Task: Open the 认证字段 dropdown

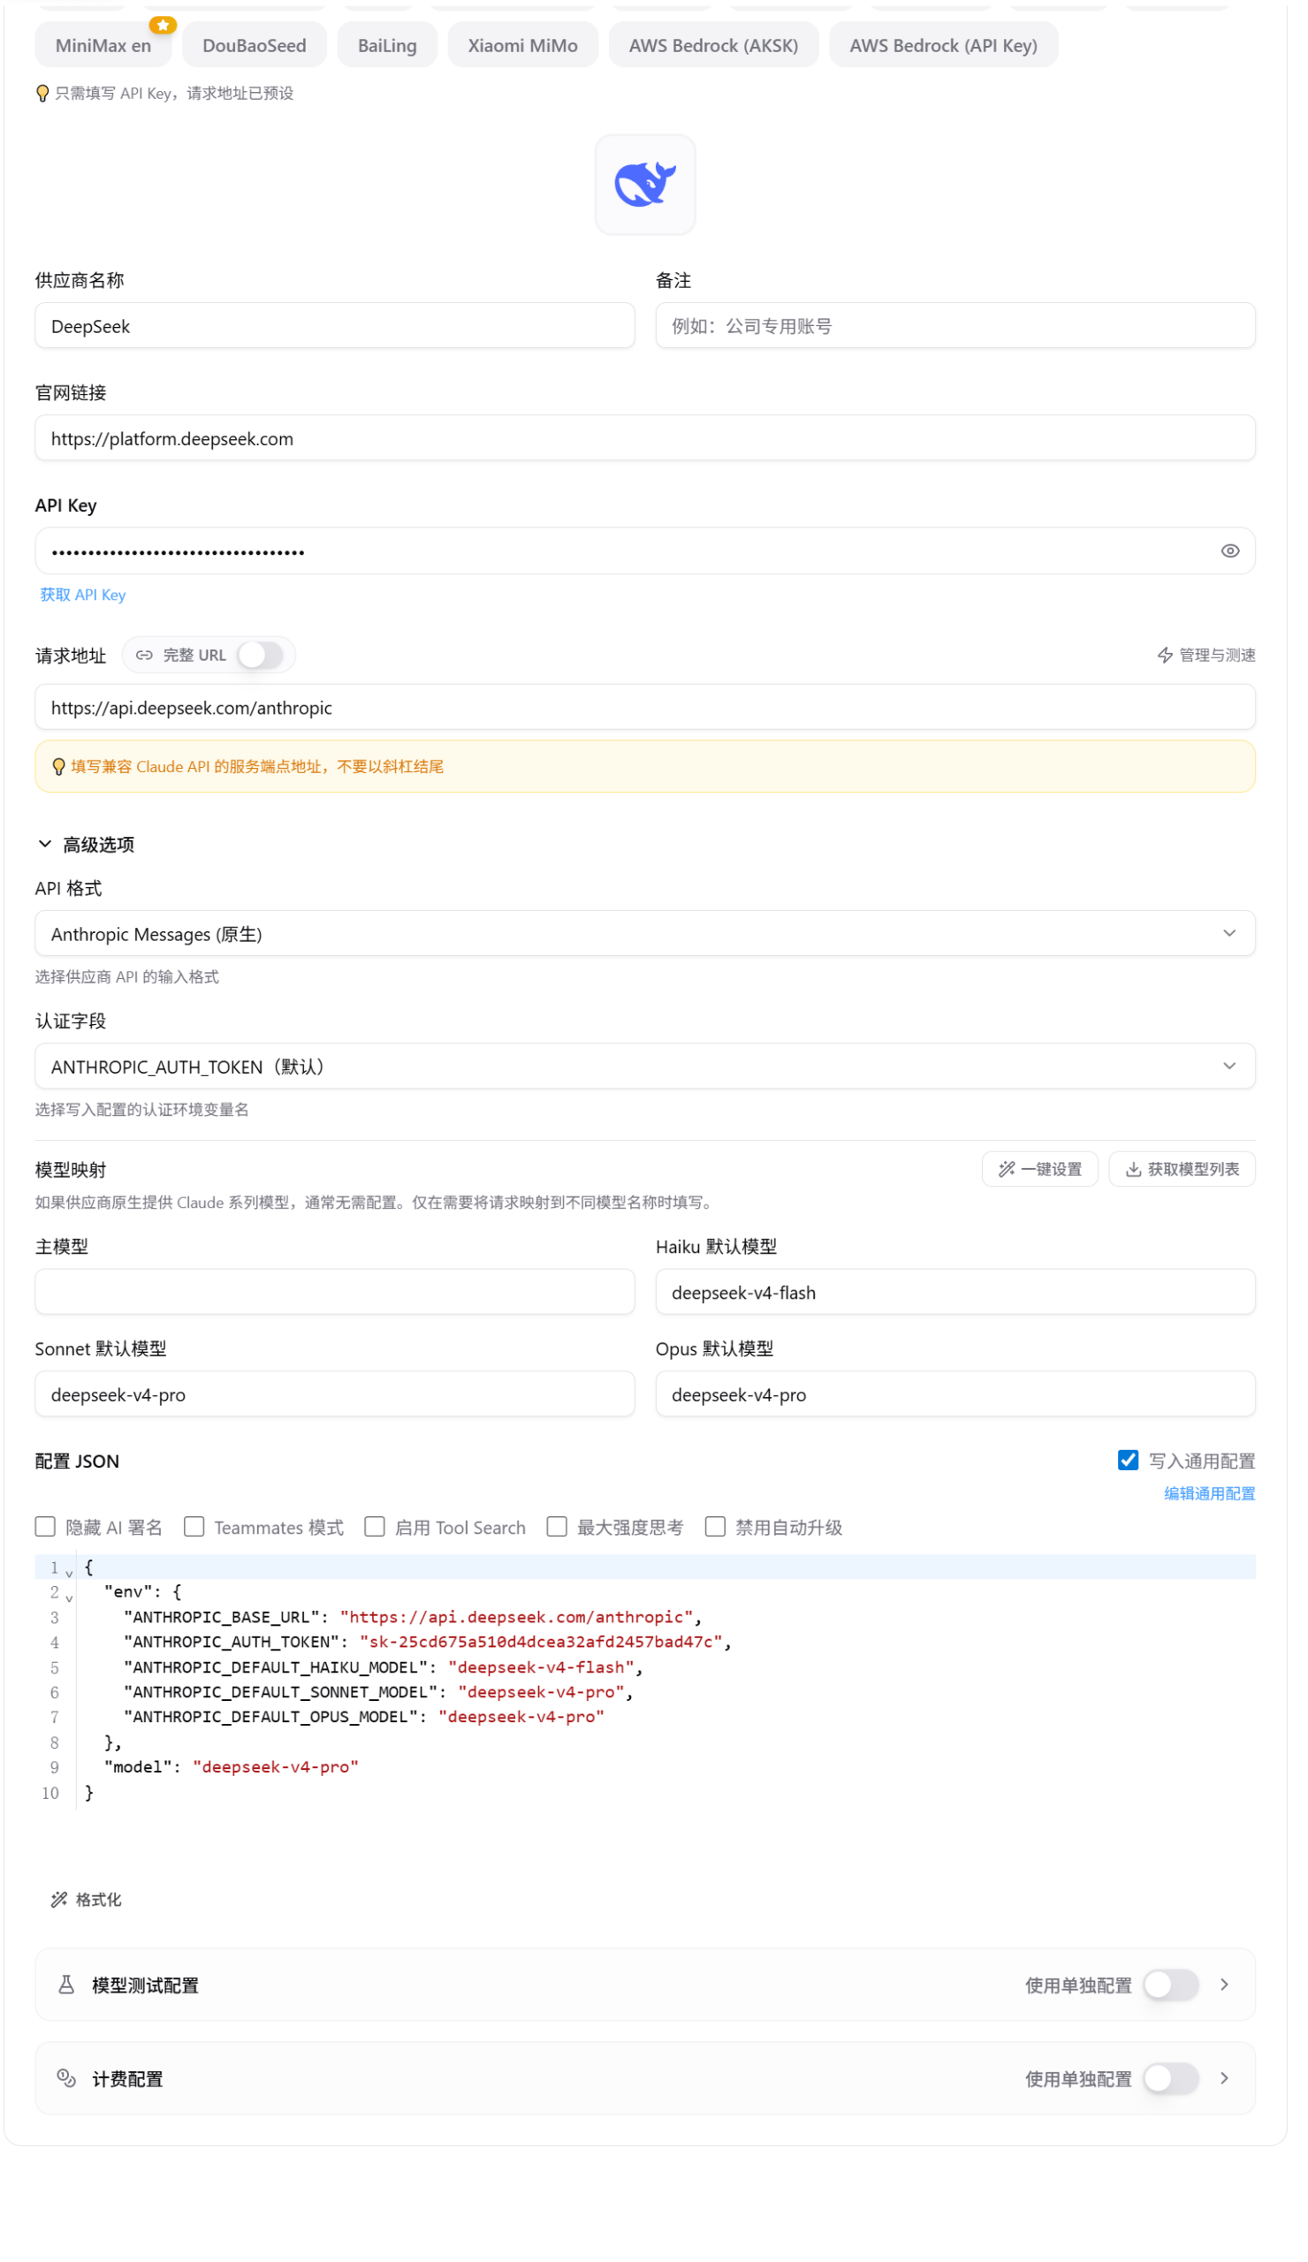Action: click(x=644, y=1066)
